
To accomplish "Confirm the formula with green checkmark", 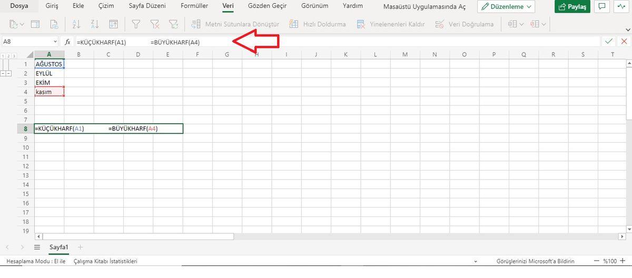I will [609, 41].
